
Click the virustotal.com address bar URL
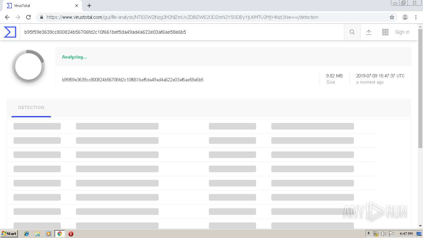click(182, 17)
